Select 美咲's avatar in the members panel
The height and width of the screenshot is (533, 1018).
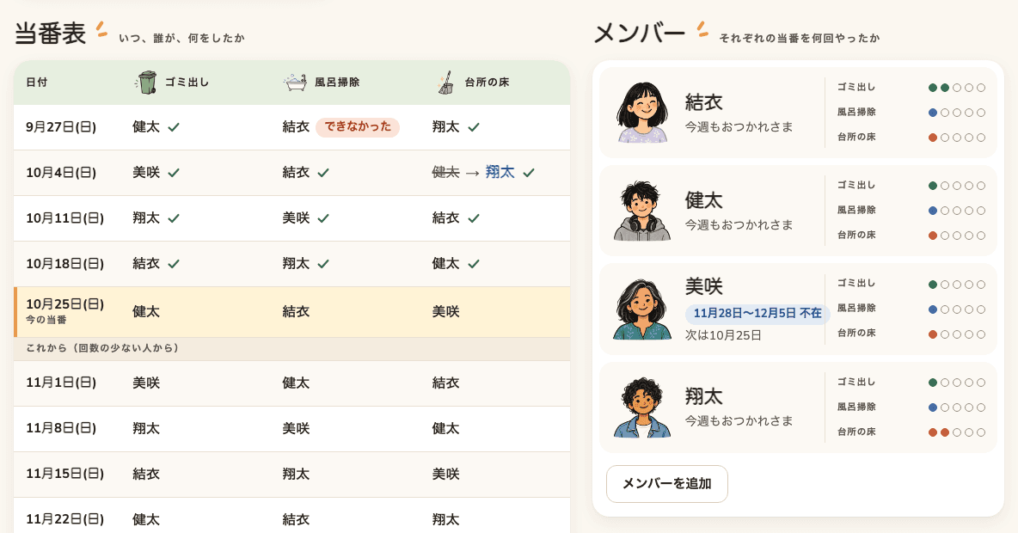coord(642,309)
